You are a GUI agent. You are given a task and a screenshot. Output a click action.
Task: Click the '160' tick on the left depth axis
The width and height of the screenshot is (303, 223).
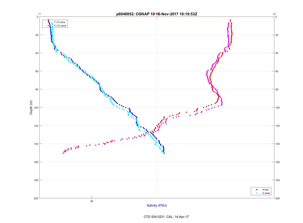(36, 162)
